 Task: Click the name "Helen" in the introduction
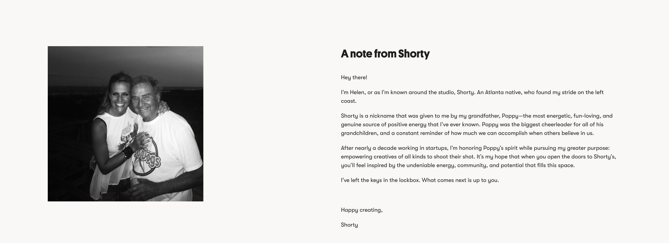click(x=357, y=92)
